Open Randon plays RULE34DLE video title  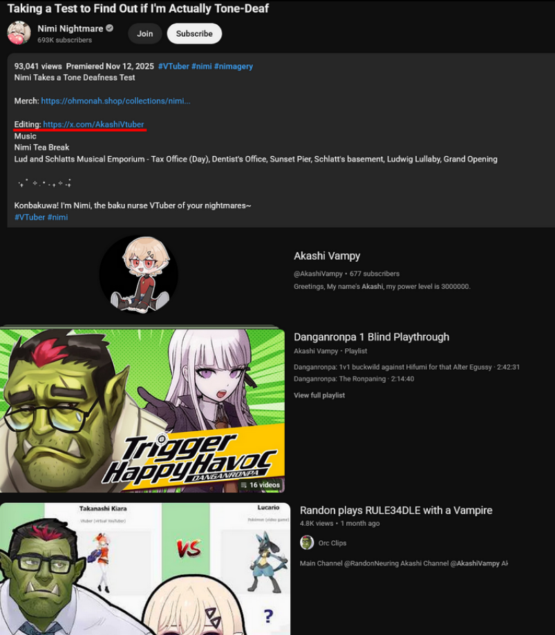point(396,510)
